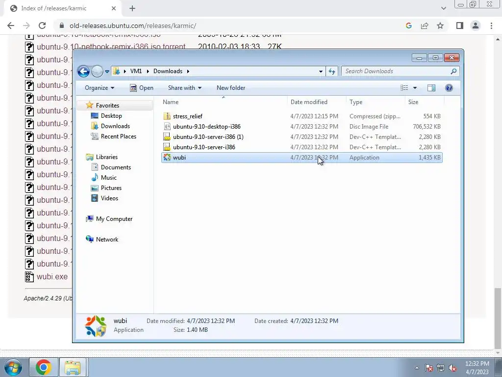Open Chrome three-dot menu
Viewport: 502px width, 377px height.
[491, 26]
